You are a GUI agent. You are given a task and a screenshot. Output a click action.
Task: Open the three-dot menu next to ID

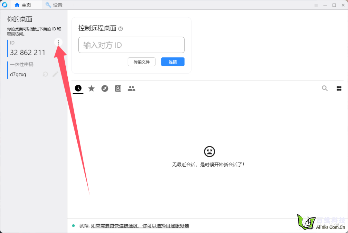[58, 42]
